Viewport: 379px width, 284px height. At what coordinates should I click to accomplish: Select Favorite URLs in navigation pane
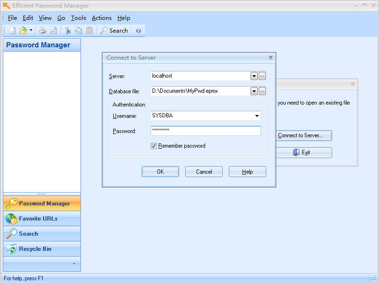tap(42, 219)
